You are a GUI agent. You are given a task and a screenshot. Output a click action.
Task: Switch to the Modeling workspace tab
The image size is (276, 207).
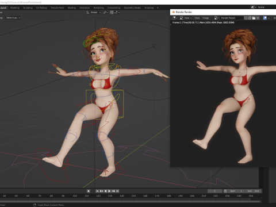click(15, 7)
